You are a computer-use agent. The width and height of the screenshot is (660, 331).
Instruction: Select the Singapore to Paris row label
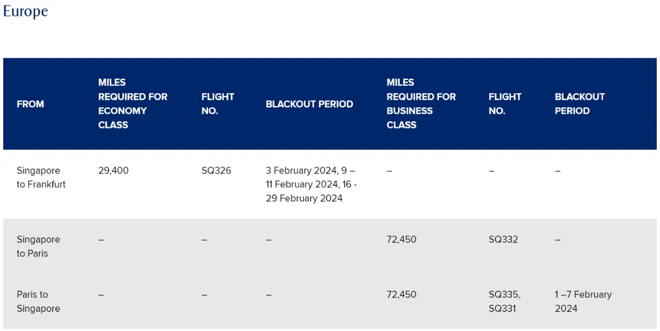click(x=38, y=246)
